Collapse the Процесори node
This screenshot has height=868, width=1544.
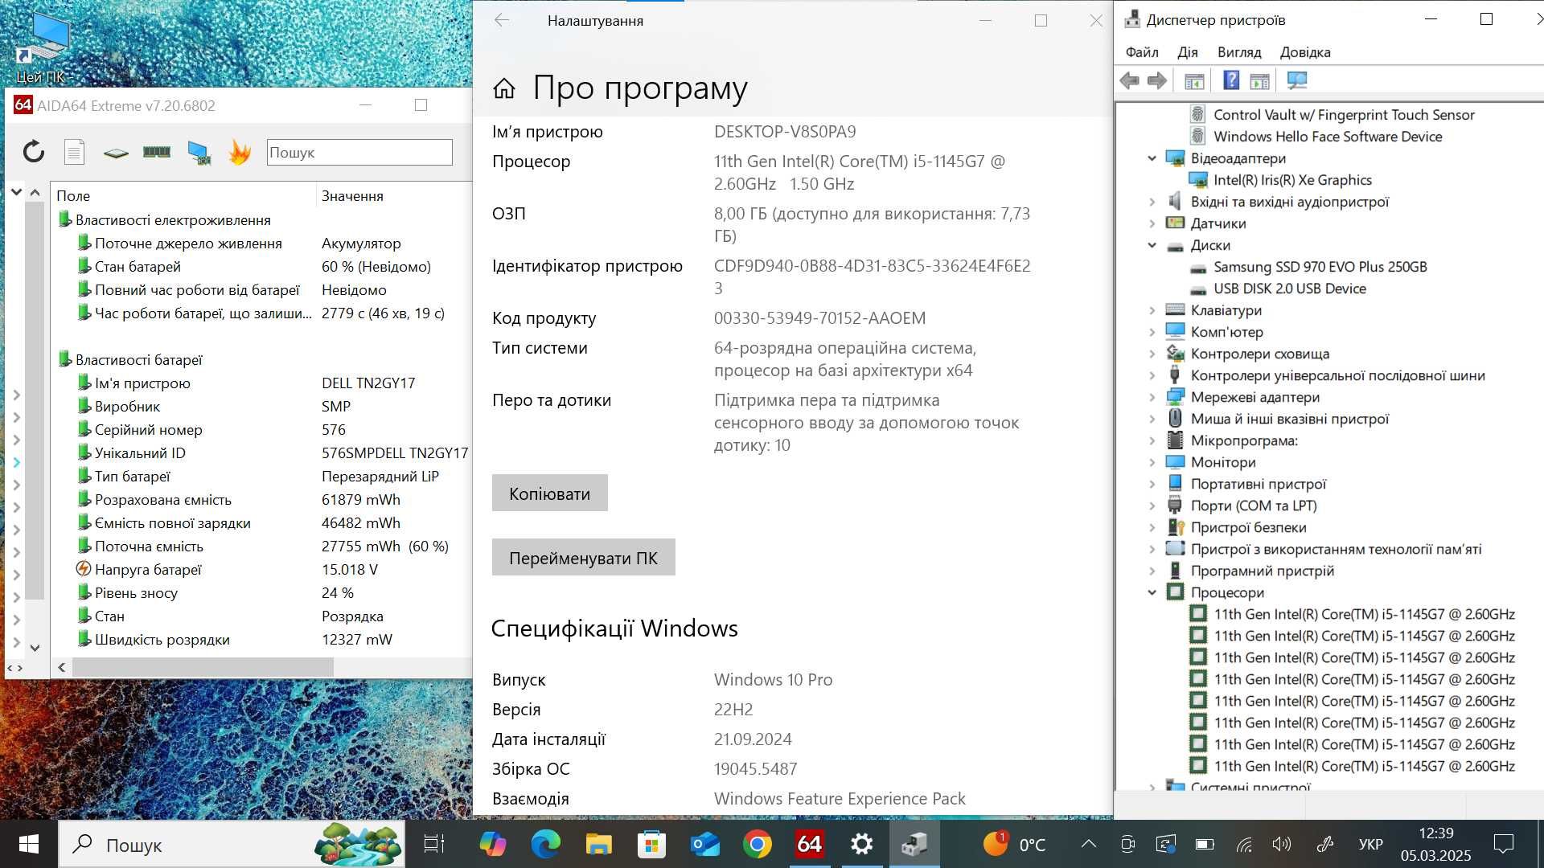[x=1152, y=592]
